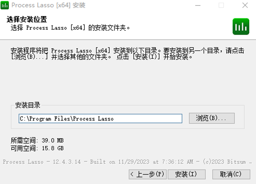Viewport: 256px width, 184px height.
Task: Click the disabled maximize window button
Action: click(221, 6)
